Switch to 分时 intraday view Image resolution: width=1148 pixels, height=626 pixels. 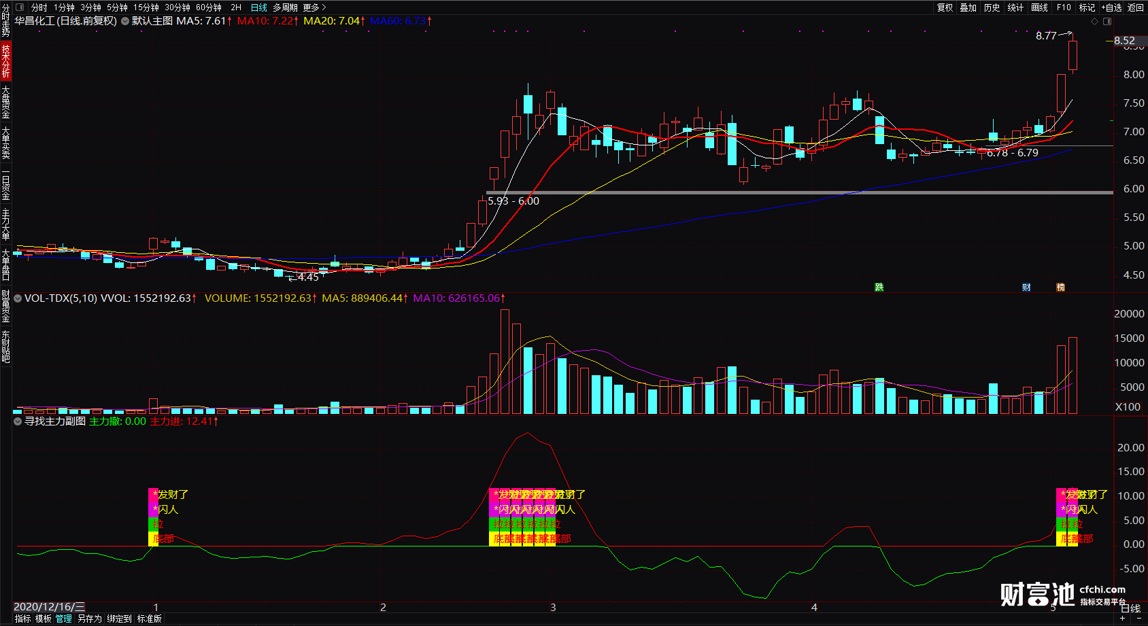click(x=39, y=7)
